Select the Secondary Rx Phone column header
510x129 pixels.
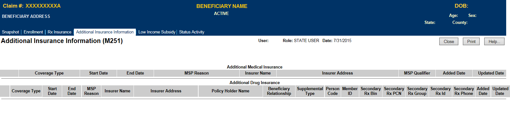[464, 91]
